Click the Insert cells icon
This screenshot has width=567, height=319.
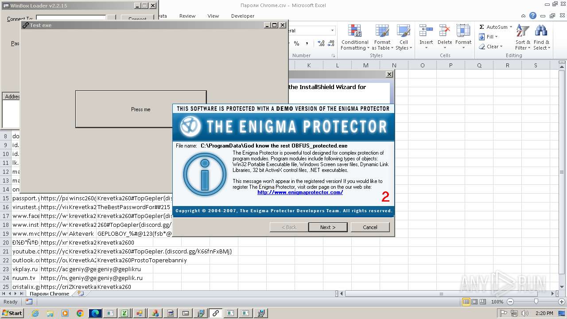pos(426,31)
